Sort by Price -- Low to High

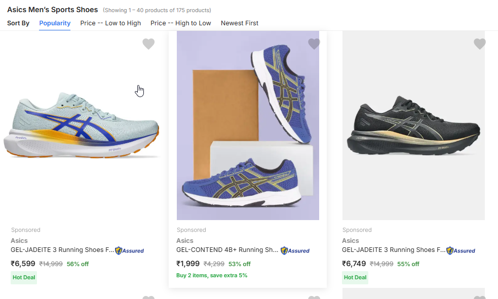click(x=110, y=23)
